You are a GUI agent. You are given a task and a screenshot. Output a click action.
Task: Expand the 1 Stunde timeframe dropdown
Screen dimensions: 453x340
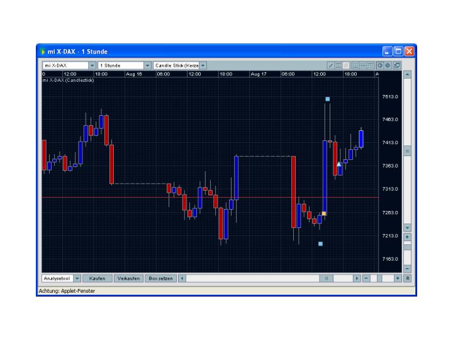148,65
